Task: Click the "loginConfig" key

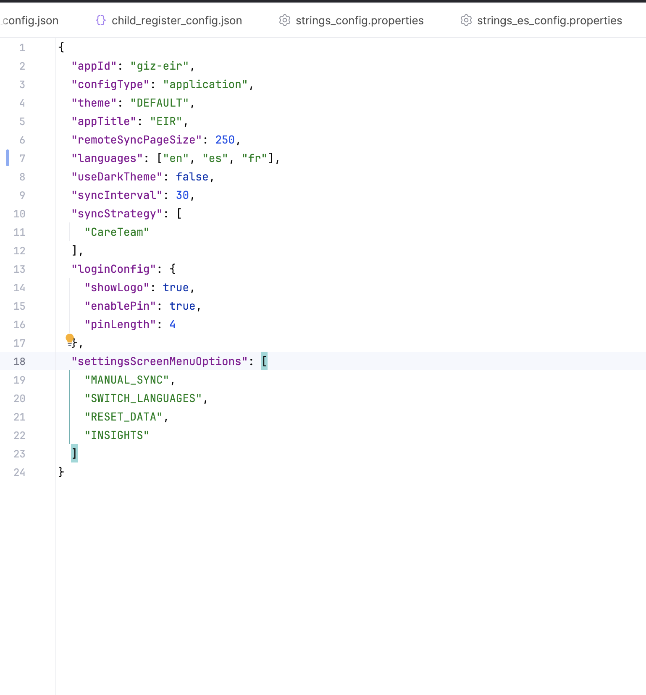Action: pyautogui.click(x=114, y=269)
